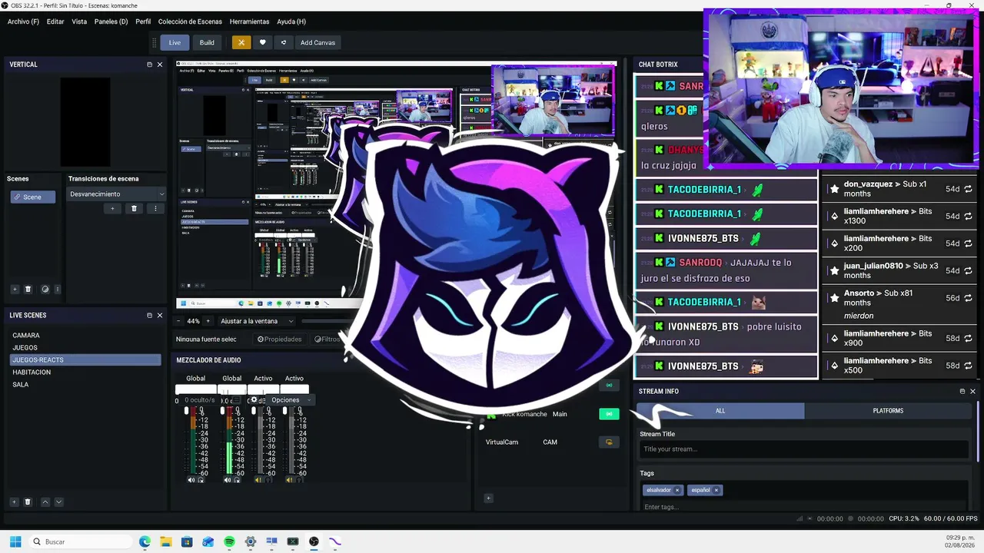
Task: Add a new output with the plus icon
Action: [488, 498]
